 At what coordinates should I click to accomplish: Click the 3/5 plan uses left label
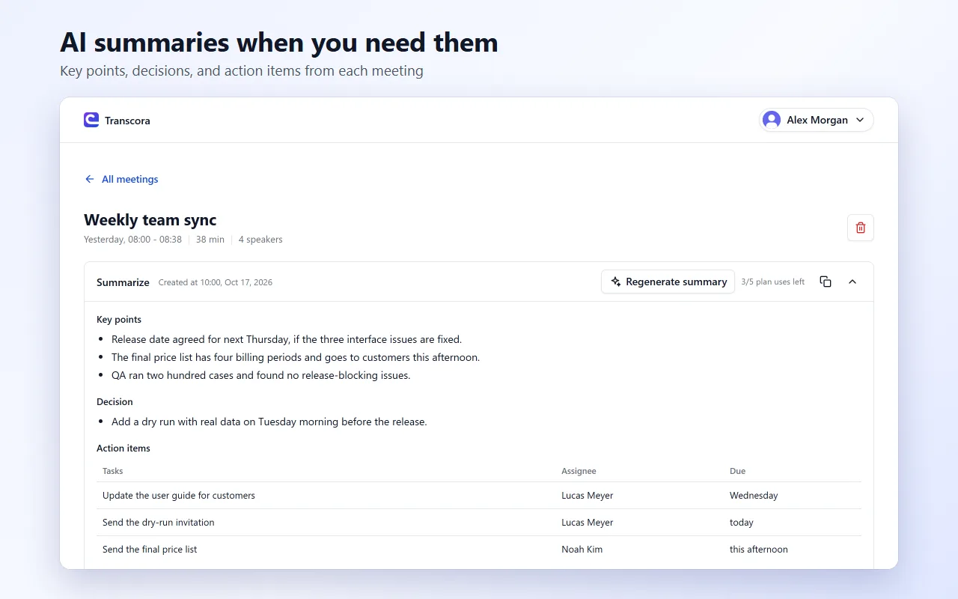coord(772,282)
